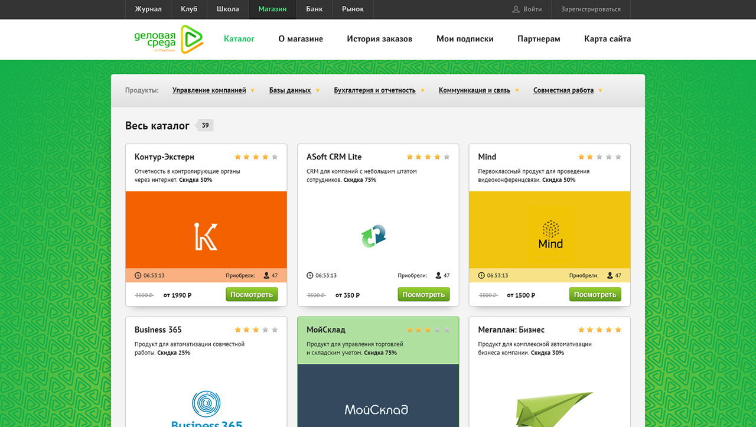Click clock icon in Контур-Экстерн card
The width and height of the screenshot is (756, 427).
(138, 275)
